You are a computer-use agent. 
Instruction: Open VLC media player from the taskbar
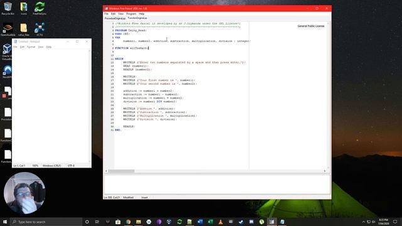click(x=220, y=222)
